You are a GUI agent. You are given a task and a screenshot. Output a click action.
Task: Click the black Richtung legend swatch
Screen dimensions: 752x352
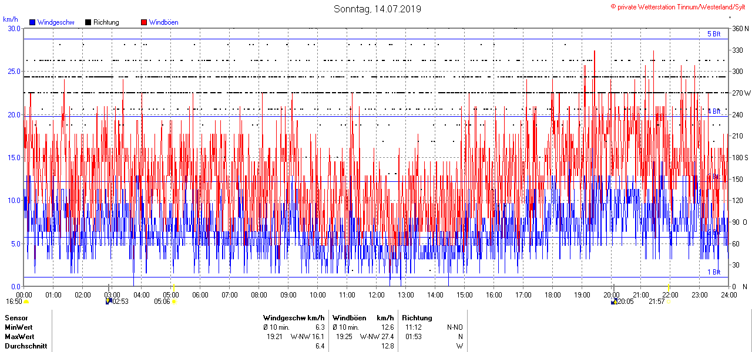pos(88,22)
